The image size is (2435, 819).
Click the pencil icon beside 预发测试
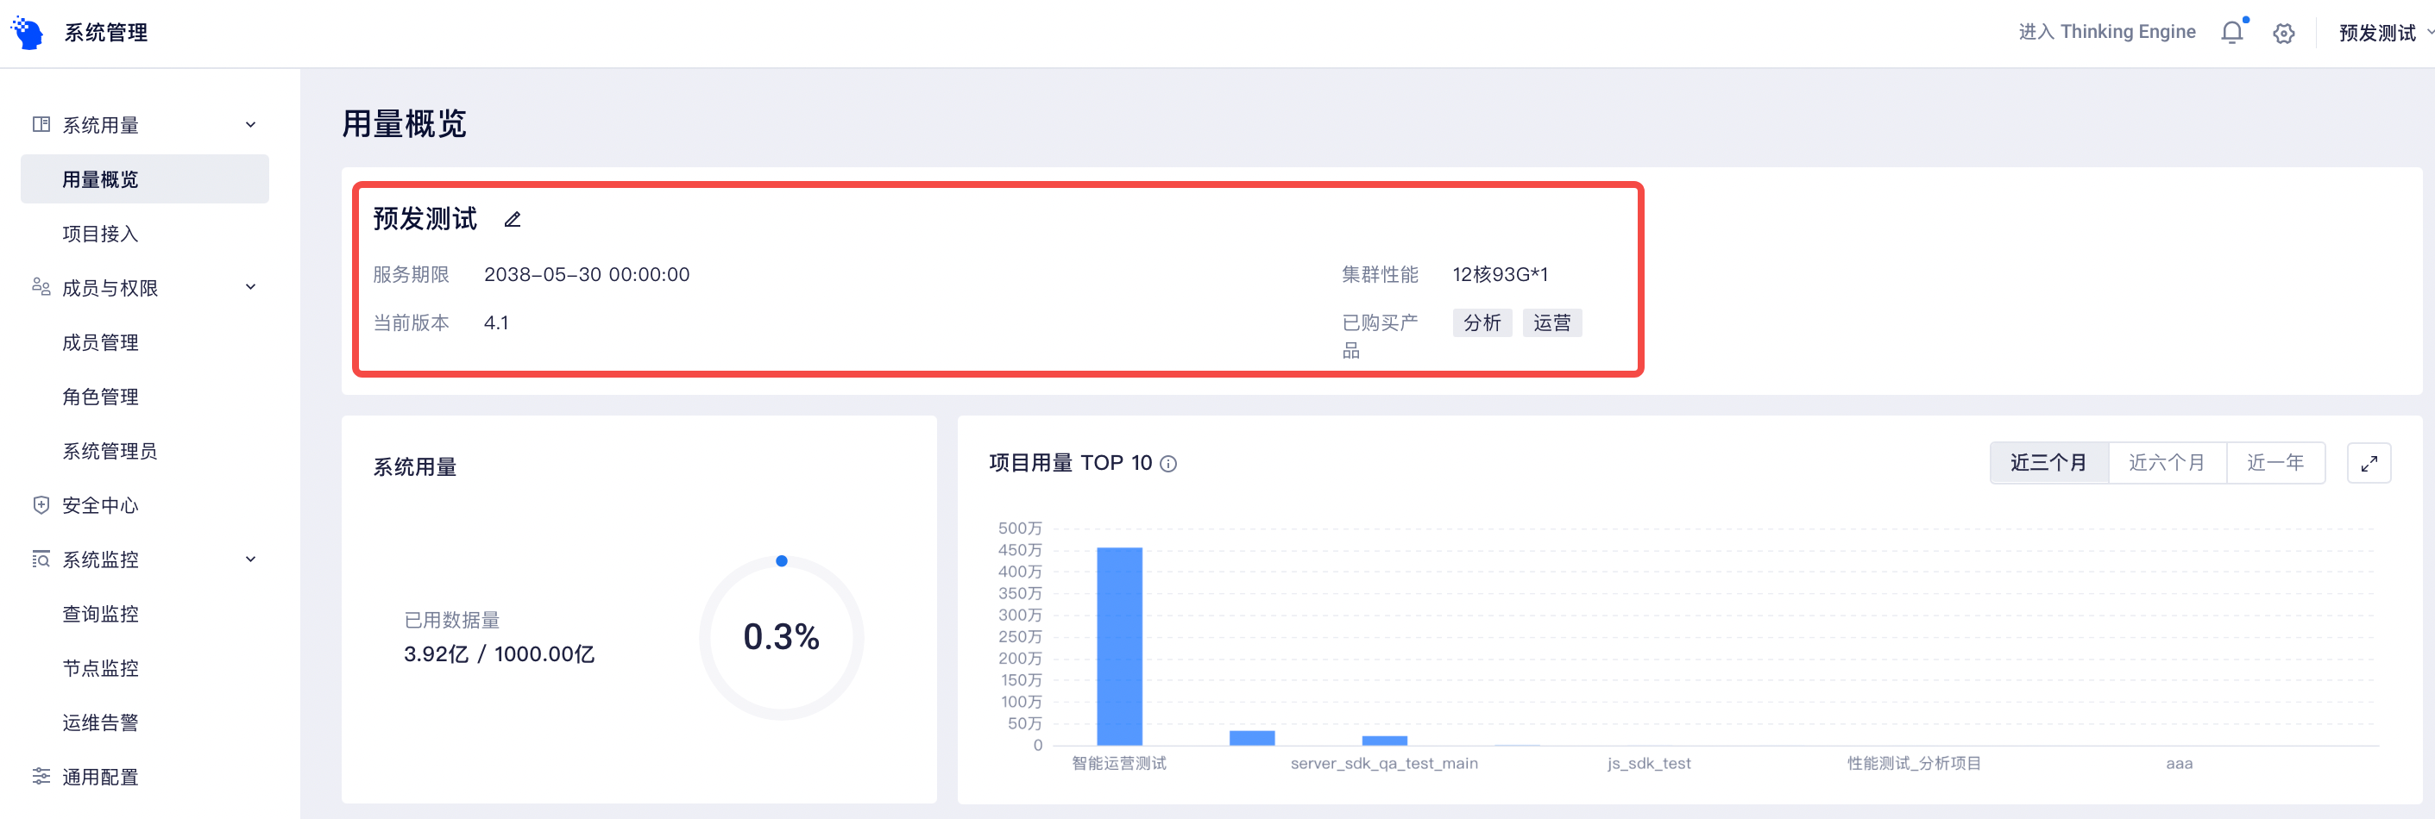(513, 219)
